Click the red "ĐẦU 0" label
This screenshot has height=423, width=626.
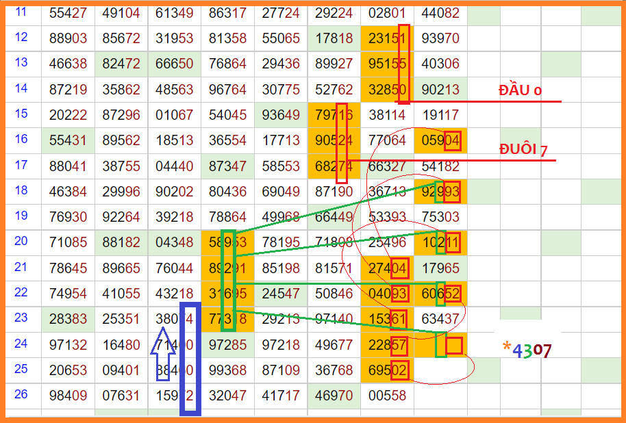[521, 90]
